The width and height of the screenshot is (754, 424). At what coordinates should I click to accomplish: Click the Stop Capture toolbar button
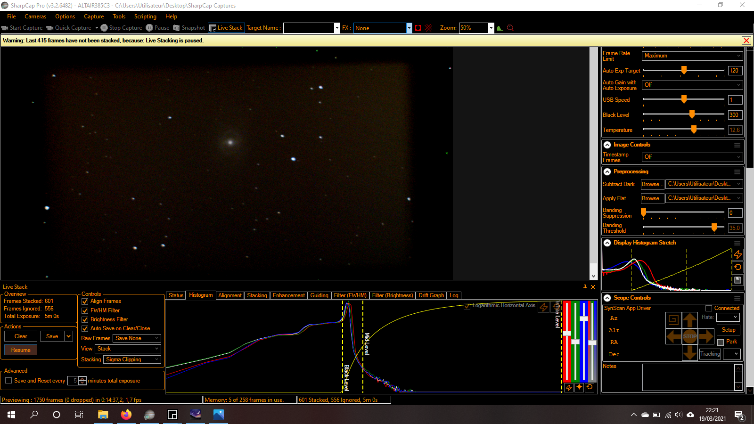121,28
